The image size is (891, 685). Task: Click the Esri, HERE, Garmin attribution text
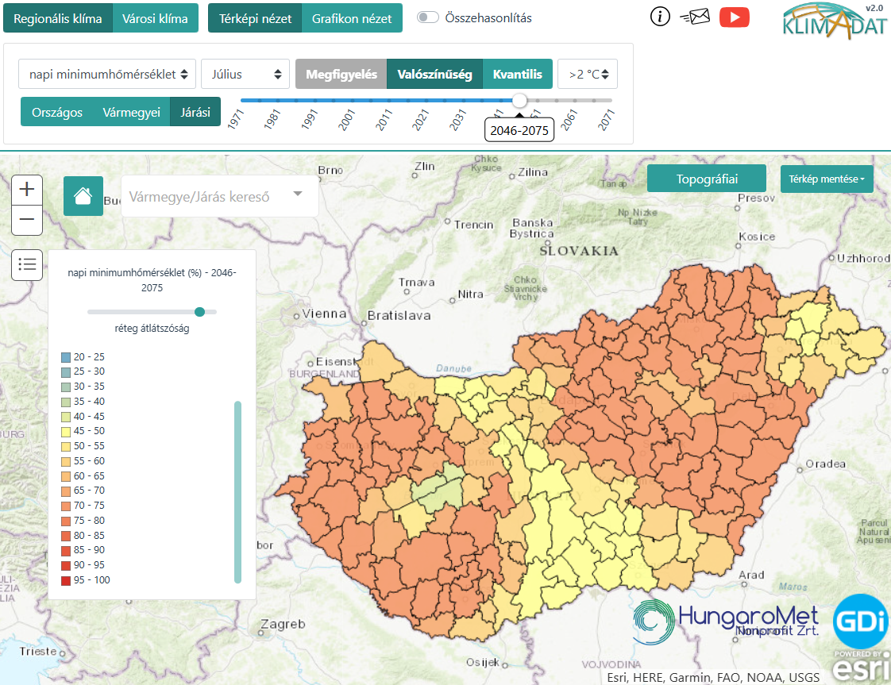pos(712,677)
